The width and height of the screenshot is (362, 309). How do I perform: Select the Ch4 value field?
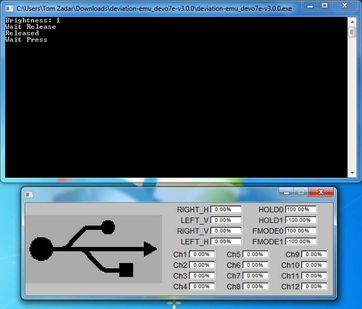(x=202, y=287)
